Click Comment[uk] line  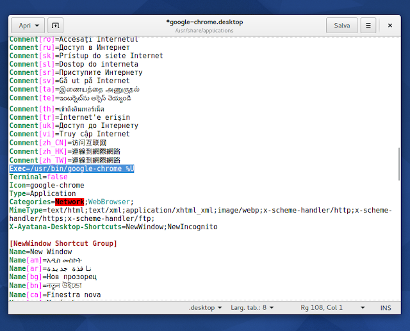coord(74,125)
